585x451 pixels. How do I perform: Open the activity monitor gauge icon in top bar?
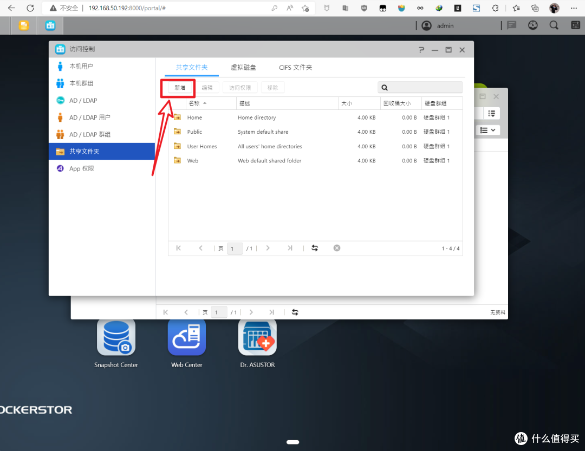tap(533, 25)
